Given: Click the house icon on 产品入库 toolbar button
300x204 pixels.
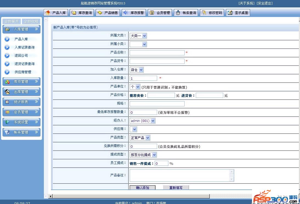Looking at the screenshot, I should coord(48,13).
